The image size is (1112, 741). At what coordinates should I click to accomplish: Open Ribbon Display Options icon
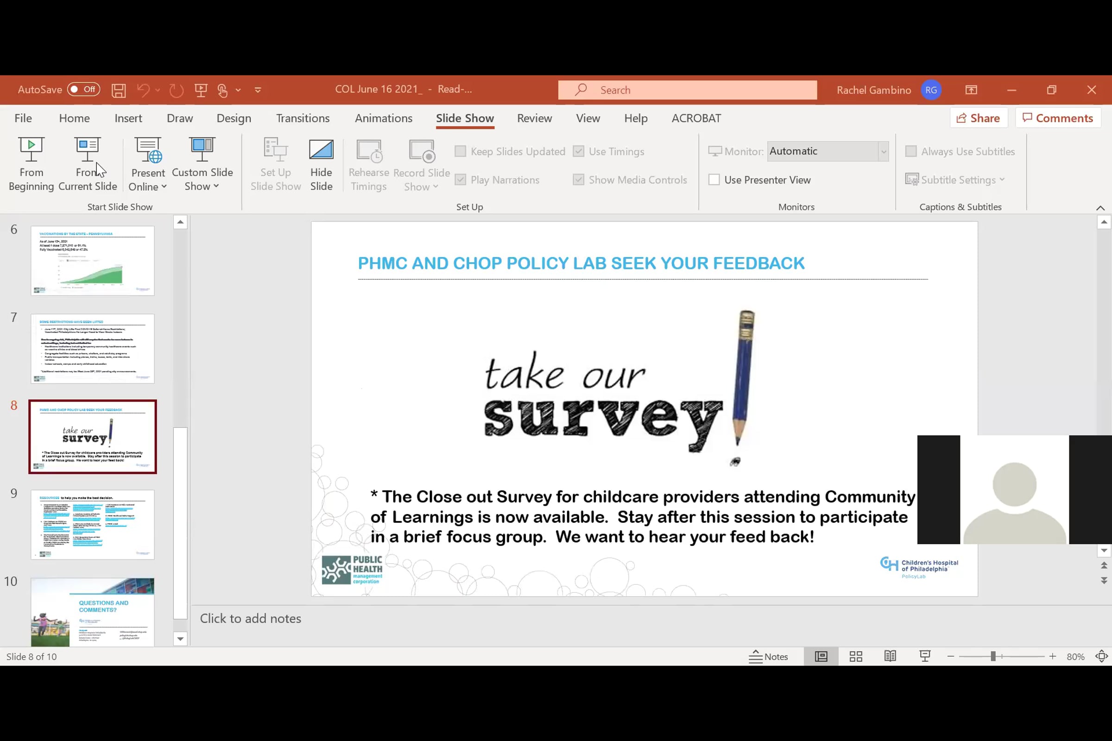tap(971, 90)
